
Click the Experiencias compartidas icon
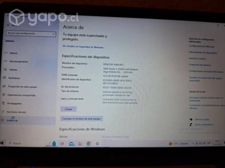[4, 94]
